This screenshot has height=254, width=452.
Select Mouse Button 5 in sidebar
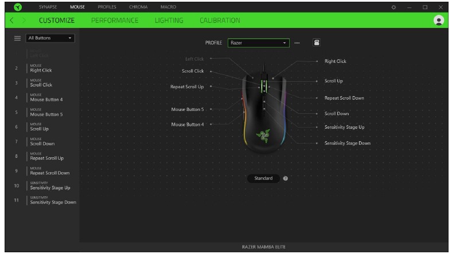point(46,112)
